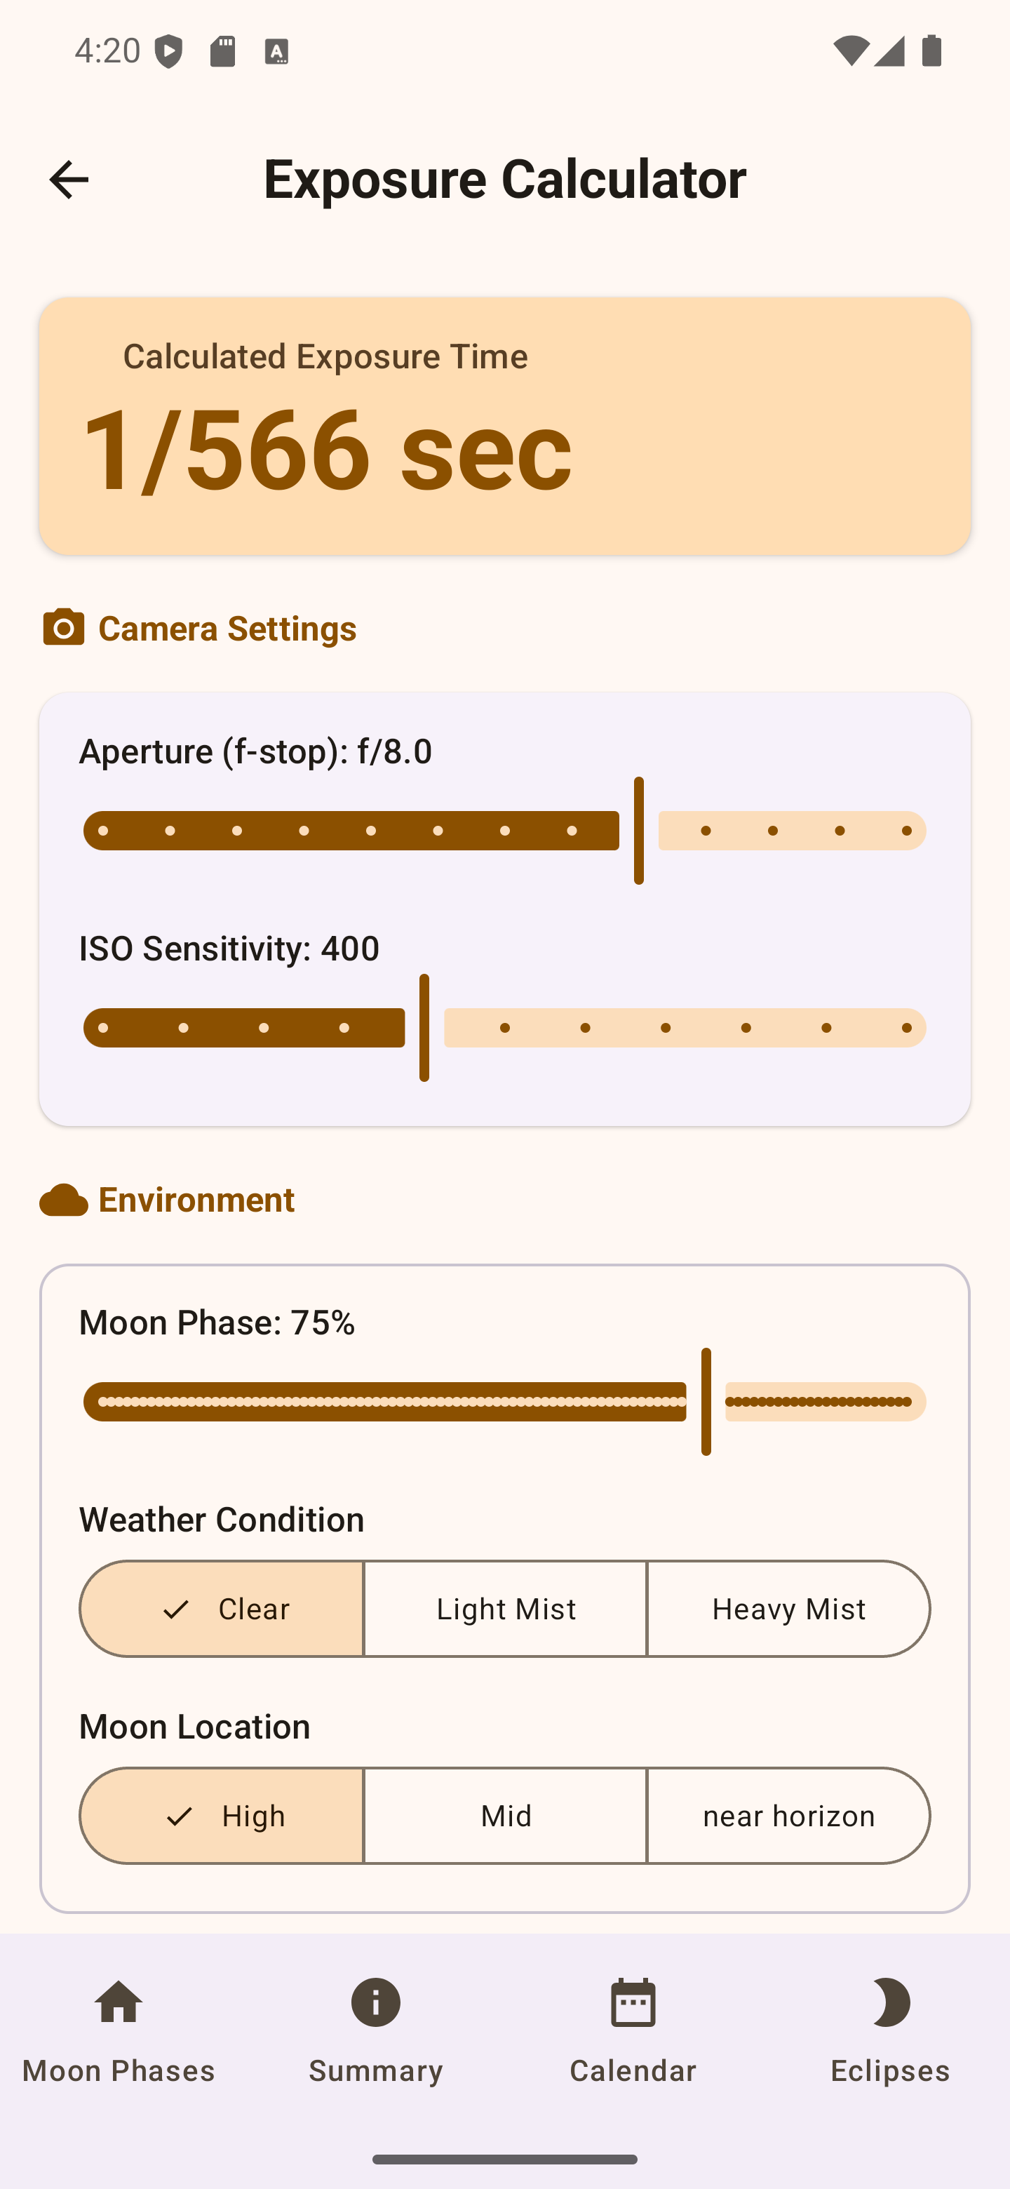
Task: Tap the battery status icon
Action: [932, 51]
